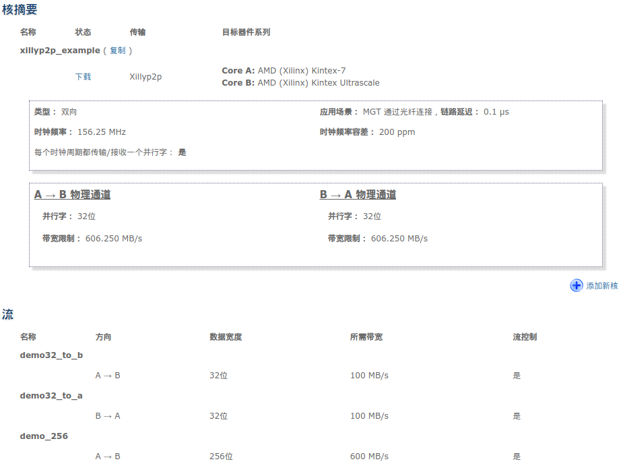Image resolution: width=621 pixels, height=468 pixels.
Task: Open the 添加新核 link
Action: pos(601,285)
